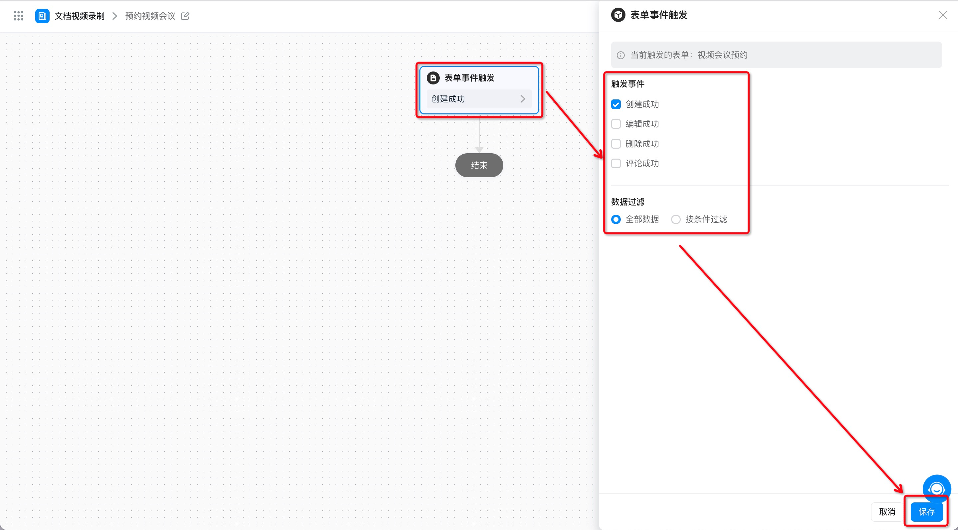This screenshot has height=530, width=958.
Task: Expand the 创建成功 node row chevron
Action: pos(523,99)
